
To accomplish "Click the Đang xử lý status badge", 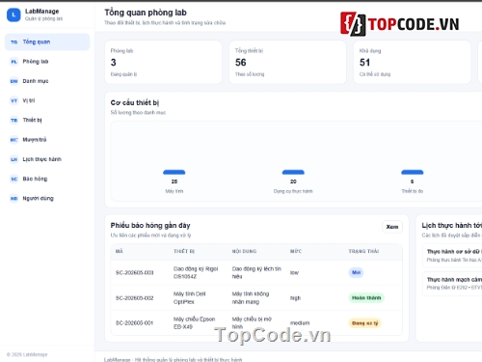I will tap(364, 323).
